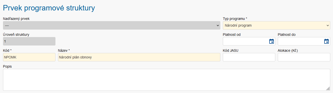
Task: Click the Popis textarea resize grip
Action: click(328, 89)
